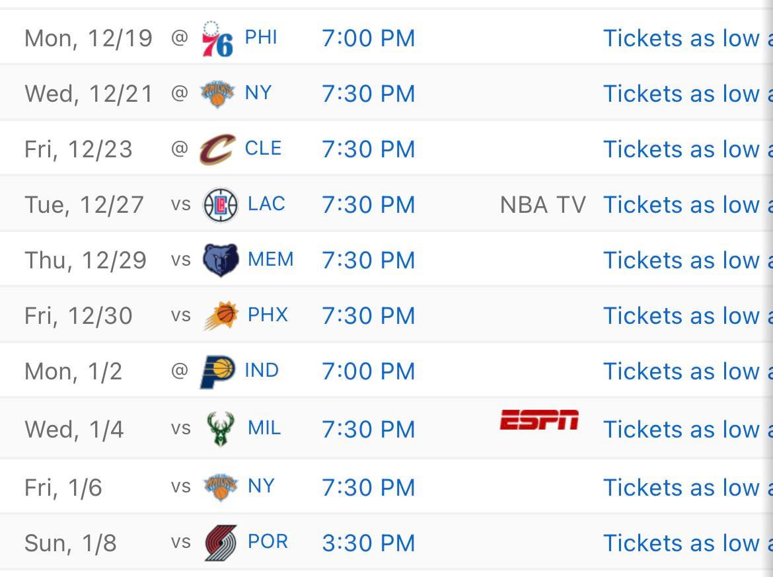Image resolution: width=773 pixels, height=577 pixels.
Task: Click the Knicks logo on 12/21
Action: point(217,94)
